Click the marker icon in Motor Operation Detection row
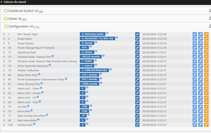211x133 pixels. point(200,66)
